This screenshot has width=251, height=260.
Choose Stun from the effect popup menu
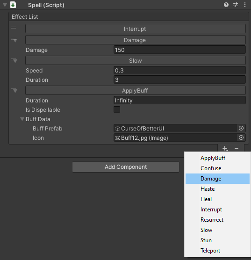[217, 240]
